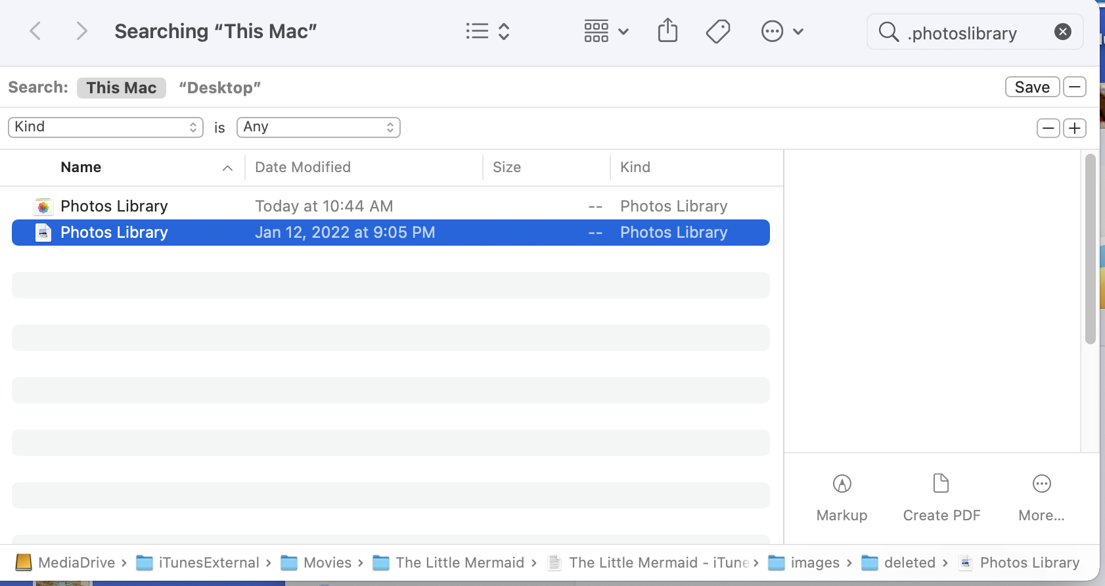
Task: Click document icon of selected Photos Library
Action: (x=43, y=233)
